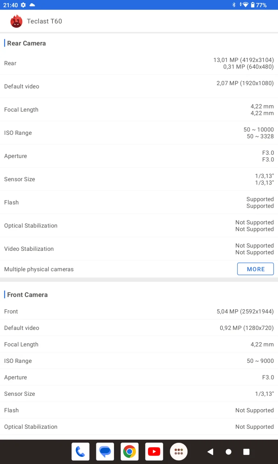Launch Chrome from the navigation dock

pyautogui.click(x=130, y=452)
